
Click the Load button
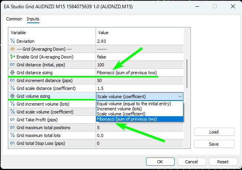[x=213, y=132]
